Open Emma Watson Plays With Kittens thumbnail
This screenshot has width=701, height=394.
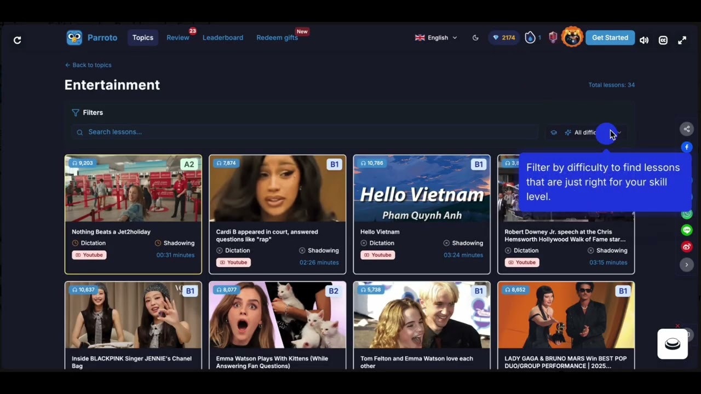pyautogui.click(x=278, y=315)
